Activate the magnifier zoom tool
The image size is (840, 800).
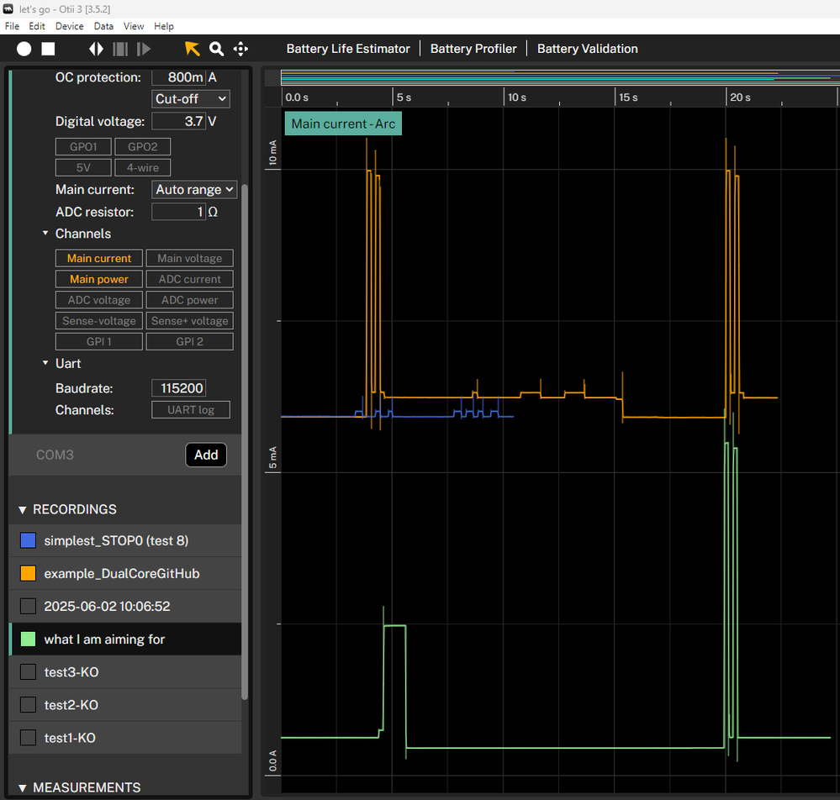pos(216,49)
